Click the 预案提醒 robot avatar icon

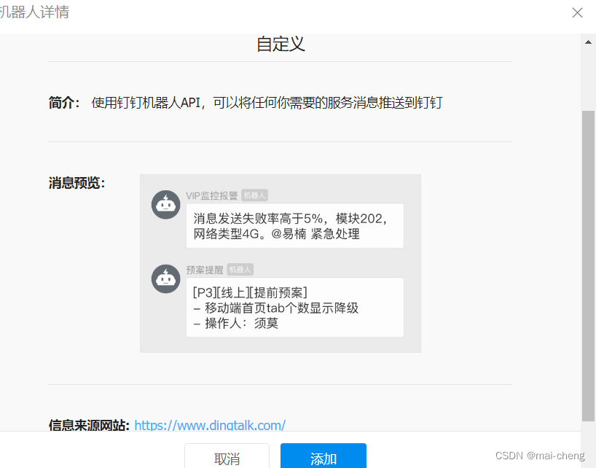point(165,278)
